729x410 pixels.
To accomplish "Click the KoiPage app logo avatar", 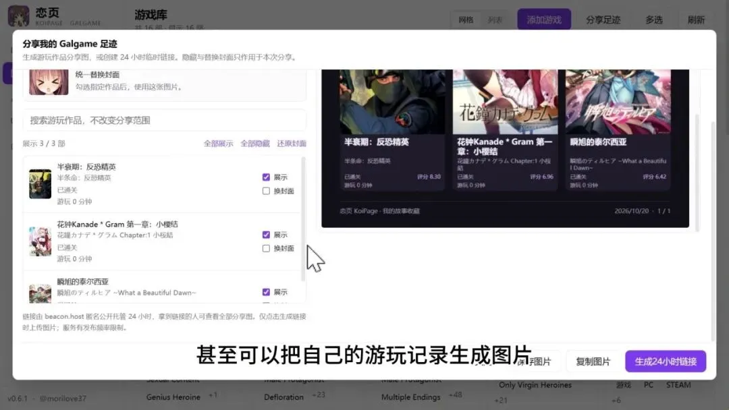I will tap(19, 16).
